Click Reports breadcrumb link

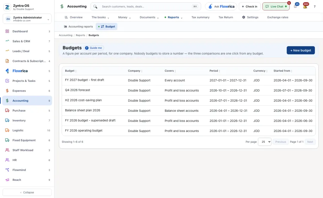coord(80,35)
